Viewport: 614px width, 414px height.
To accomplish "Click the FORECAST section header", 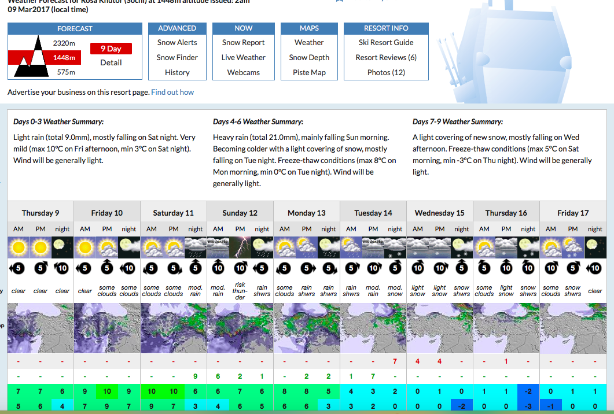I will click(x=75, y=28).
